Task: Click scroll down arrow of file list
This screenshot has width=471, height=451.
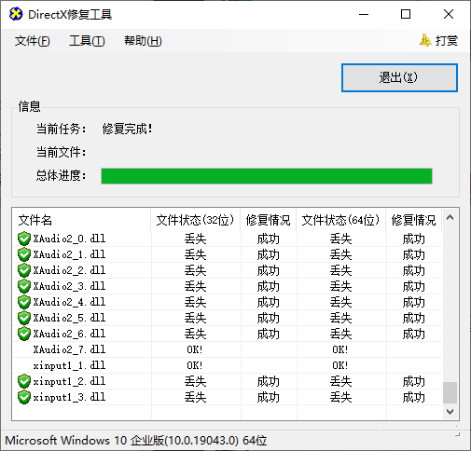Action: pos(450,412)
